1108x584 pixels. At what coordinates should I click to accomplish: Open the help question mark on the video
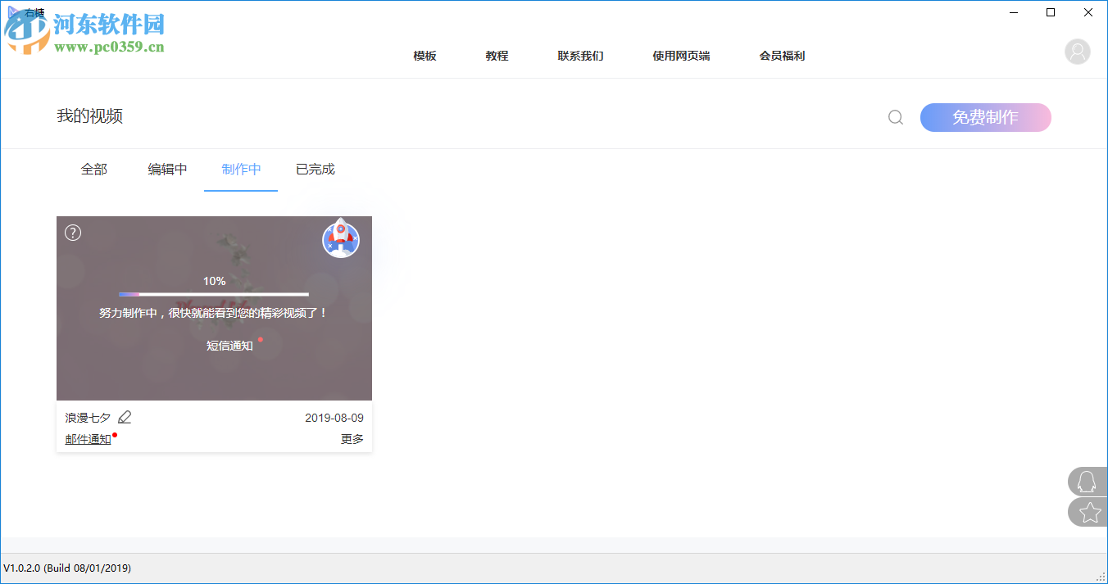click(72, 233)
